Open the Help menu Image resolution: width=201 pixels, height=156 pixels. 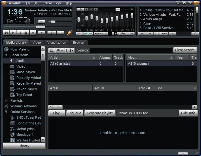[x=69, y=3]
